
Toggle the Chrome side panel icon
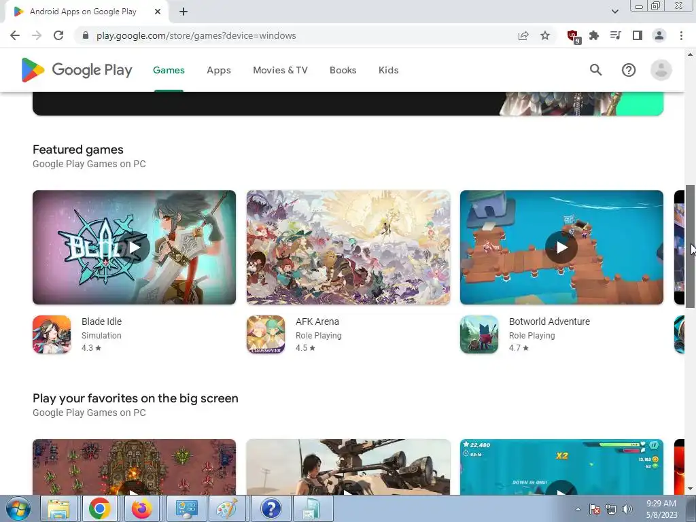click(x=638, y=35)
